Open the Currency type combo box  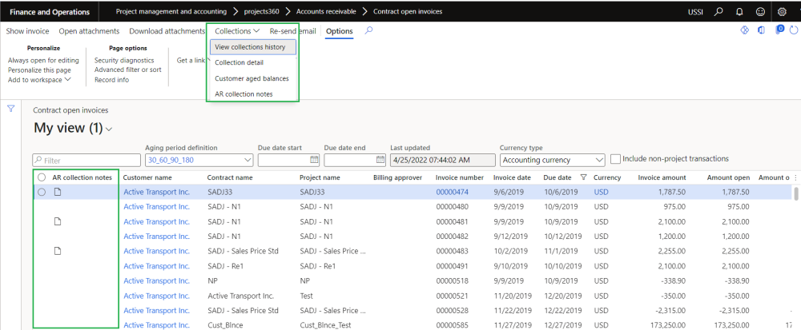pos(598,160)
